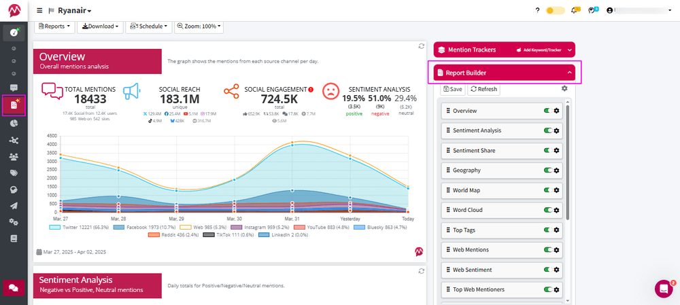The width and height of the screenshot is (680, 305).
Task: Click the TOTAL MENTIONS 18433 value
Action: [x=90, y=100]
